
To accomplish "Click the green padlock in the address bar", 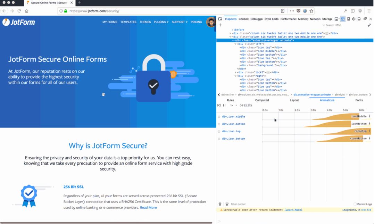I will click(66, 11).
